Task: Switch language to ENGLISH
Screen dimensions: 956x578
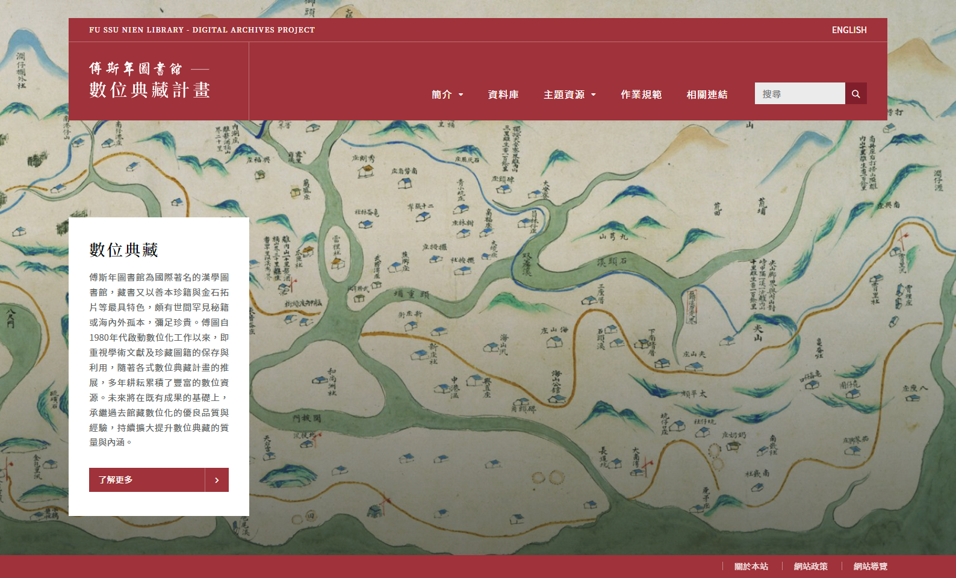Action: [849, 30]
